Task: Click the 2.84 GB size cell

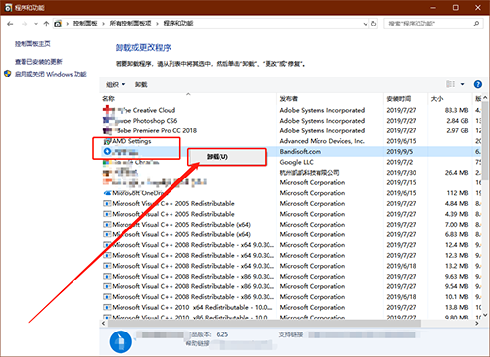Action: pos(458,121)
